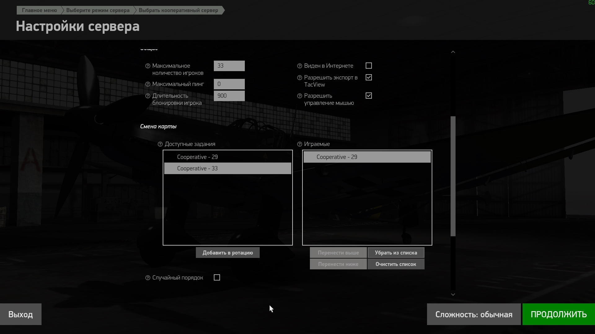Image resolution: width=595 pixels, height=334 pixels.
Task: Click help icon beside Длительность блокировки игрока
Action: [x=148, y=96]
